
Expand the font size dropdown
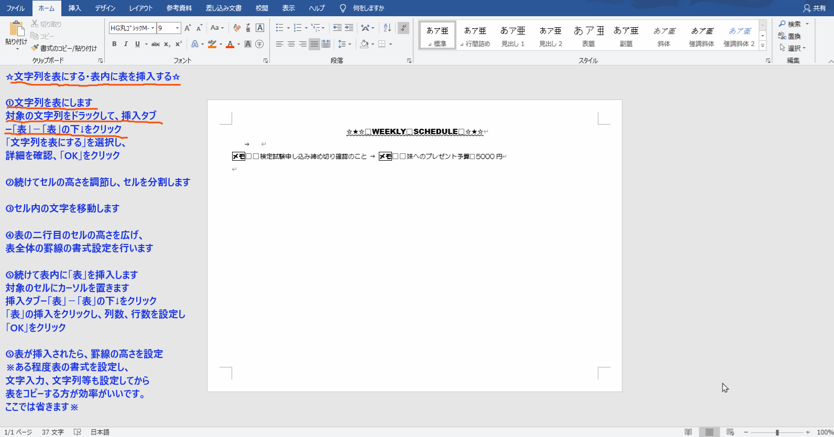pyautogui.click(x=178, y=28)
